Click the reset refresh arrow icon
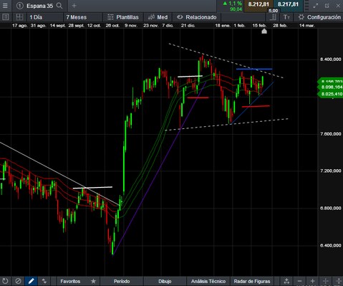 click(5, 281)
